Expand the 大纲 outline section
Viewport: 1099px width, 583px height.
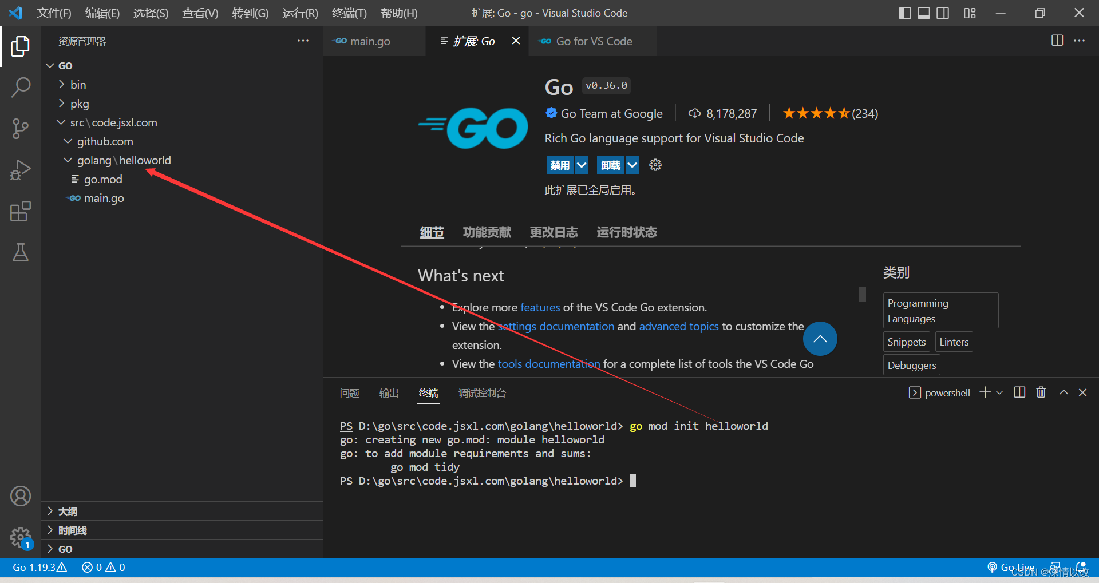click(x=182, y=511)
